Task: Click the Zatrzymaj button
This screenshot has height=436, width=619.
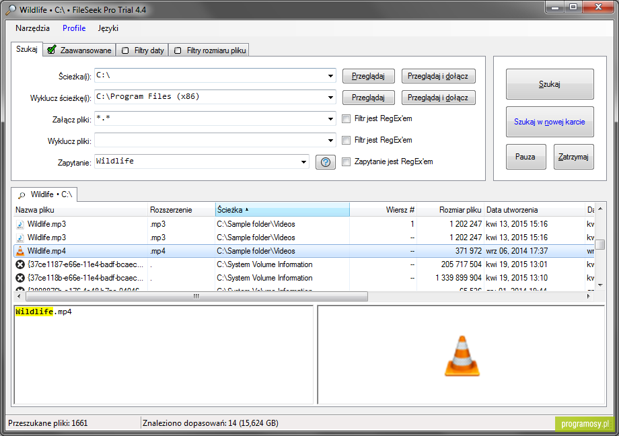Action: pyautogui.click(x=574, y=157)
